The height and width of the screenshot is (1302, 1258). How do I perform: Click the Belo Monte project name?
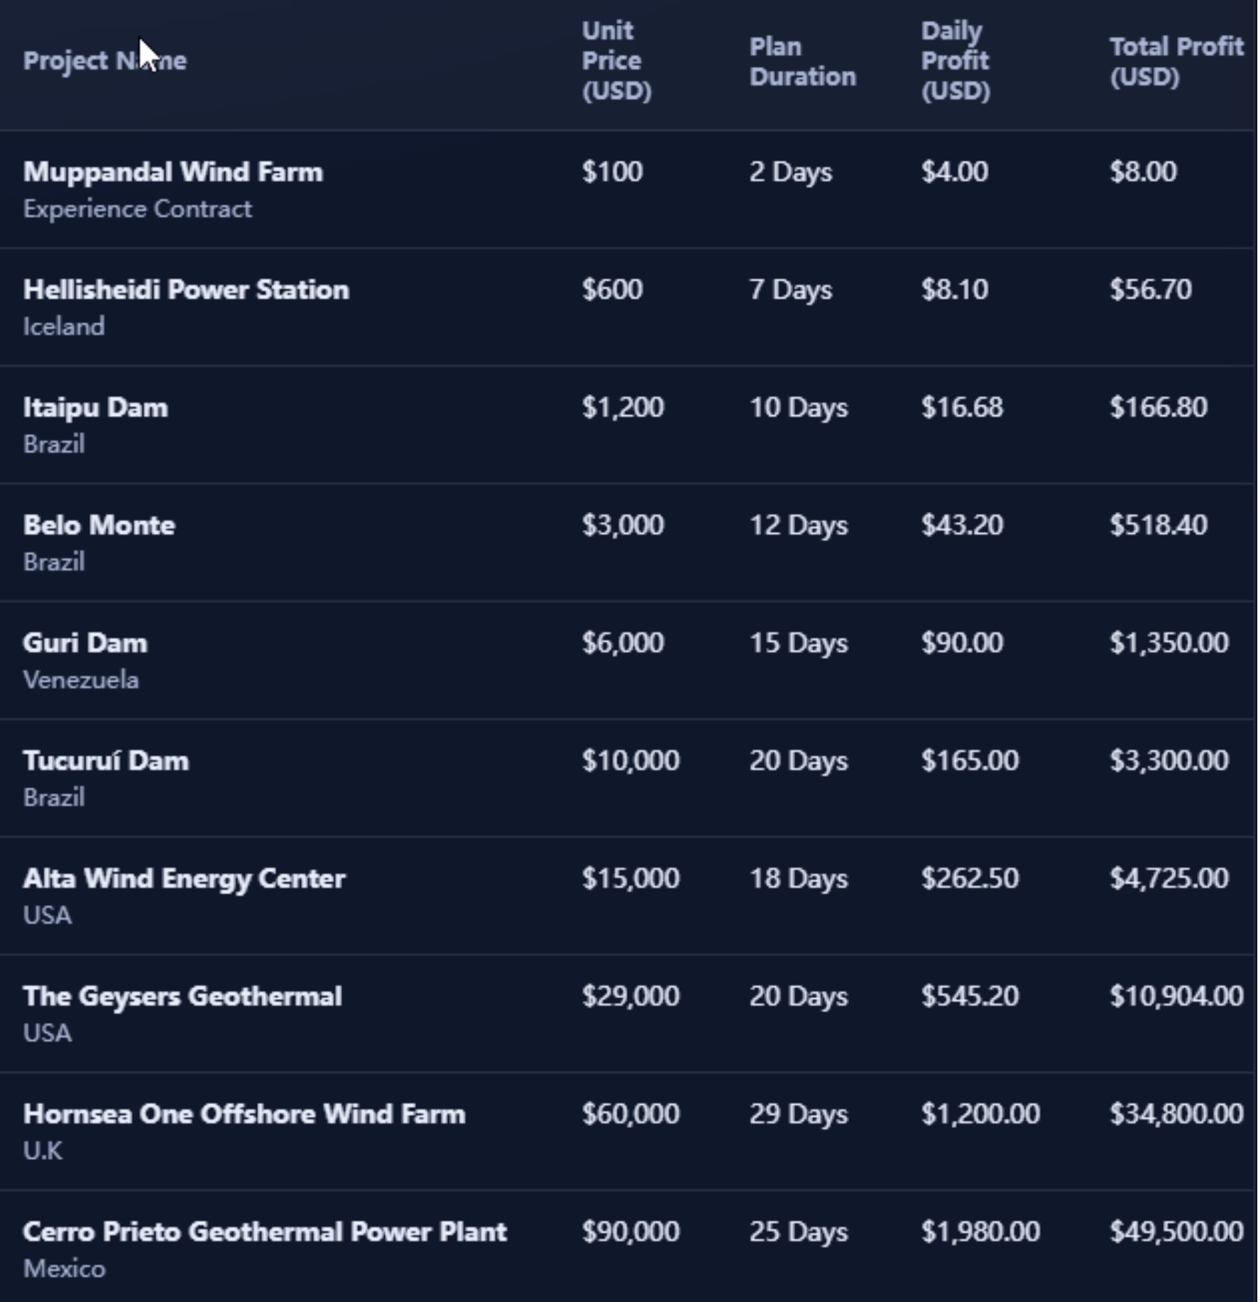(99, 525)
